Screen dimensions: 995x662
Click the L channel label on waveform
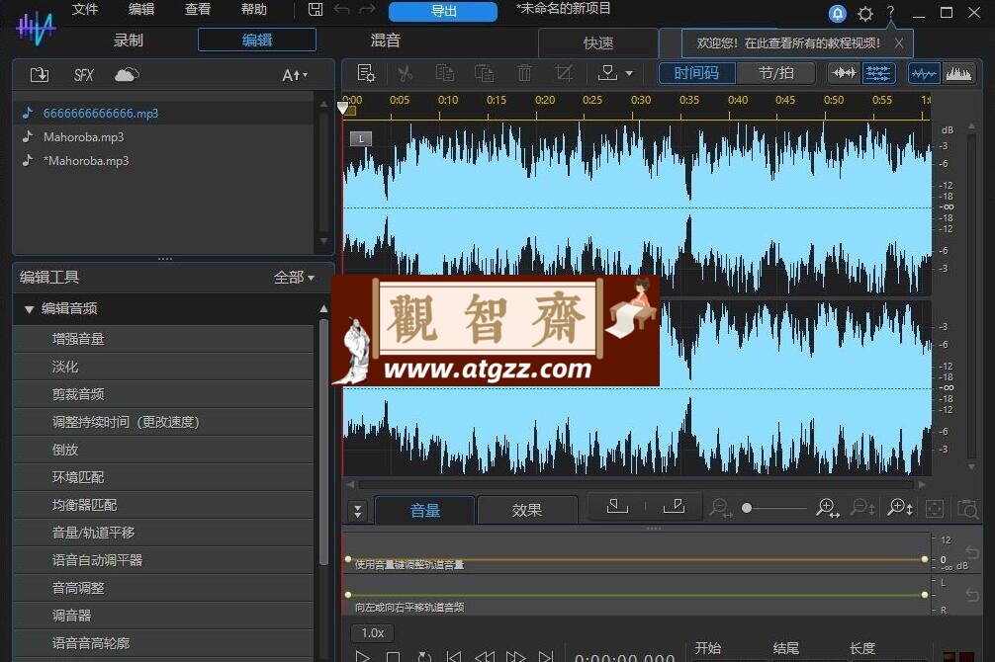[x=360, y=138]
